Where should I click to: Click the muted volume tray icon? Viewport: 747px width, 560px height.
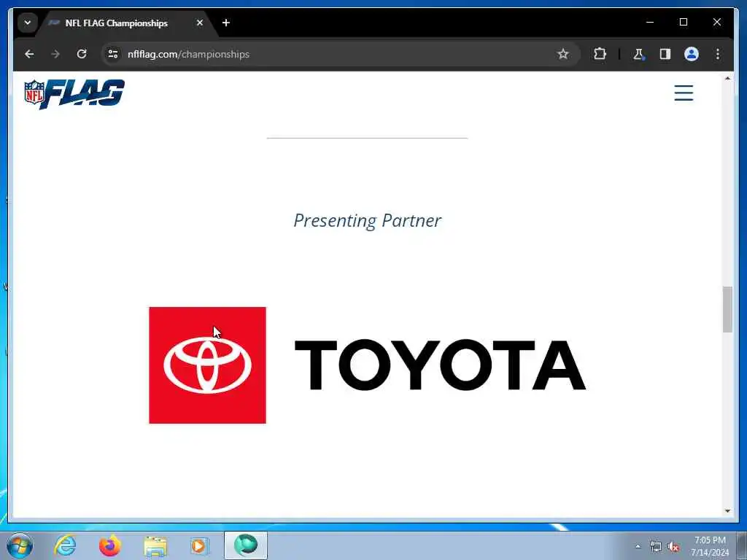[x=673, y=547]
